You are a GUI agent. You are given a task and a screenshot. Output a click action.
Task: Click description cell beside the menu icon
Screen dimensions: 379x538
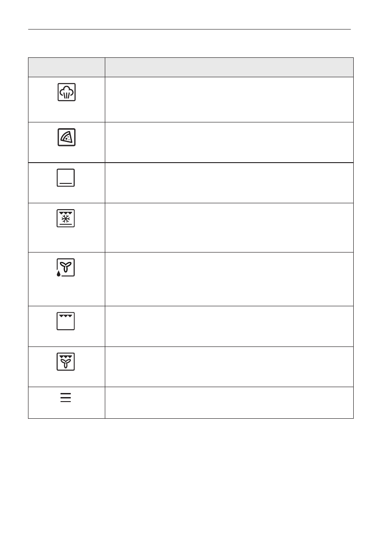pos(229,402)
